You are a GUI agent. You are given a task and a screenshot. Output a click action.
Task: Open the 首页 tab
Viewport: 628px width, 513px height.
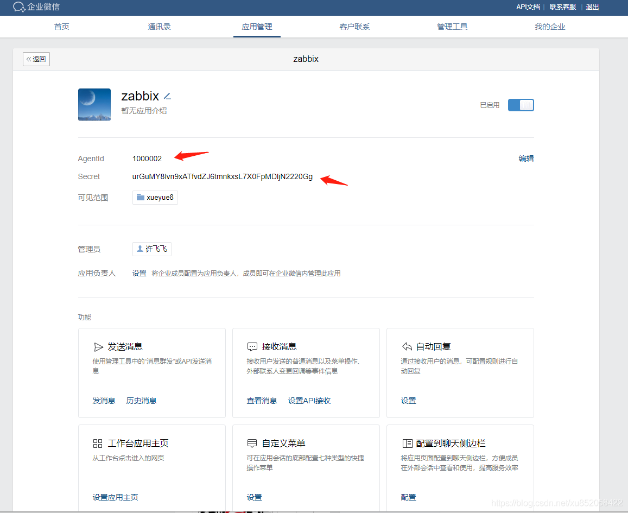(62, 27)
